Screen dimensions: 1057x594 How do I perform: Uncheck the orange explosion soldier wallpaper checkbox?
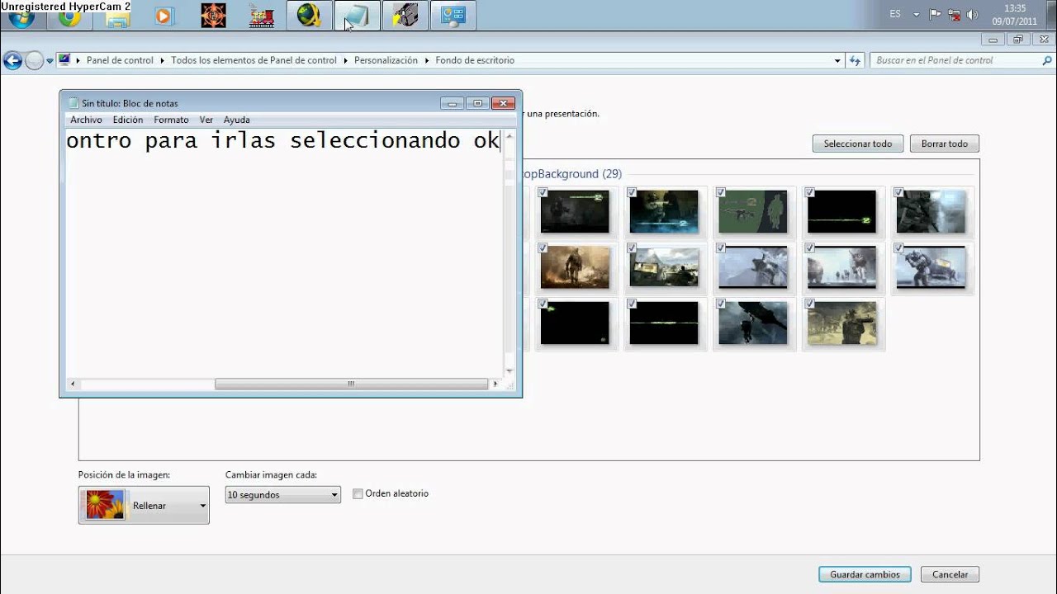(x=543, y=248)
